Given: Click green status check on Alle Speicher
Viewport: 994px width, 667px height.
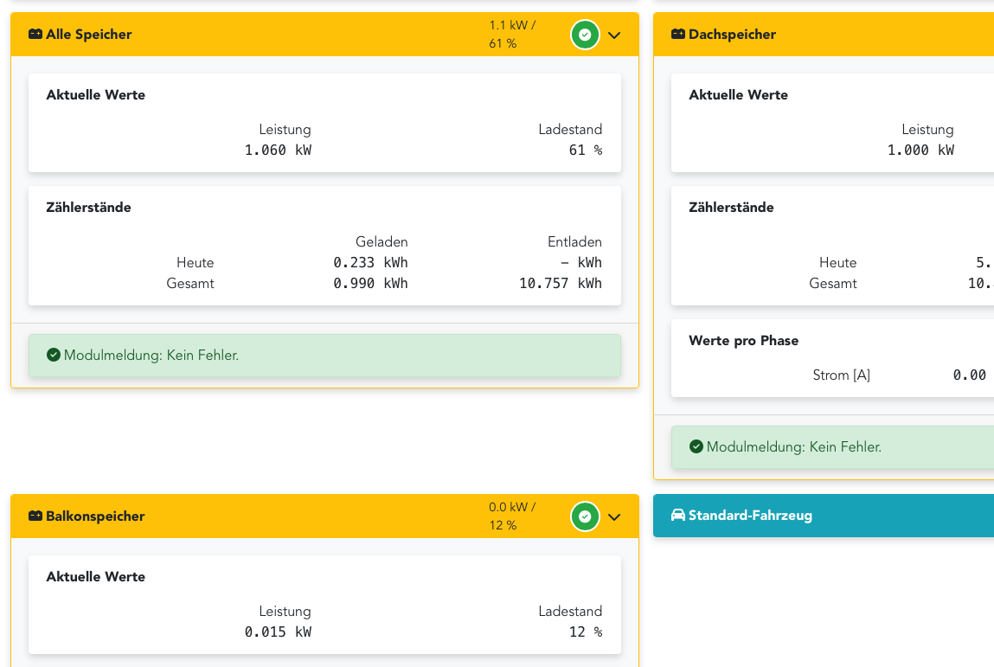Looking at the screenshot, I should pyautogui.click(x=585, y=35).
